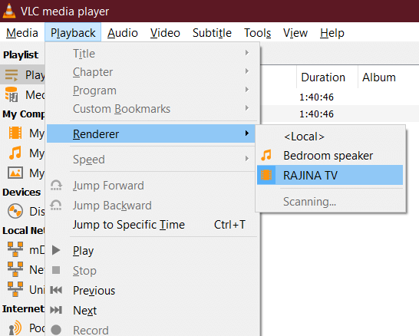The width and height of the screenshot is (419, 336).
Task: Open the Subtitle menu
Action: click(212, 33)
